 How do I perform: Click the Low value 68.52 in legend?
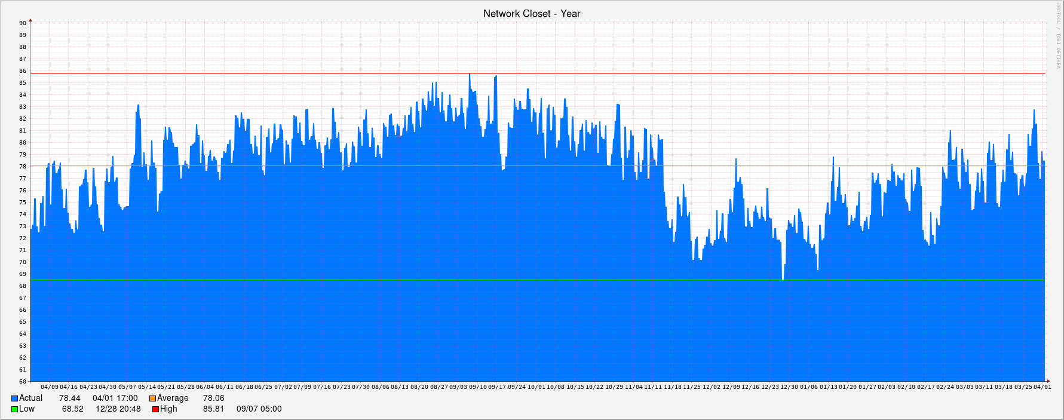(72, 409)
